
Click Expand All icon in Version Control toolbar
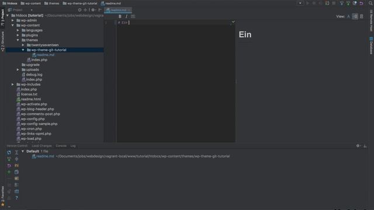coord(16,152)
